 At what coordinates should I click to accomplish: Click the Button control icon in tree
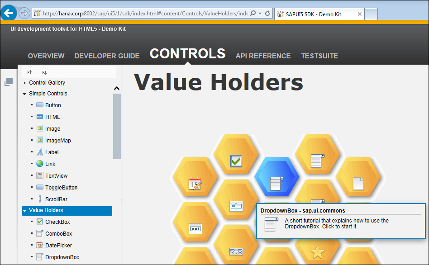click(x=40, y=105)
